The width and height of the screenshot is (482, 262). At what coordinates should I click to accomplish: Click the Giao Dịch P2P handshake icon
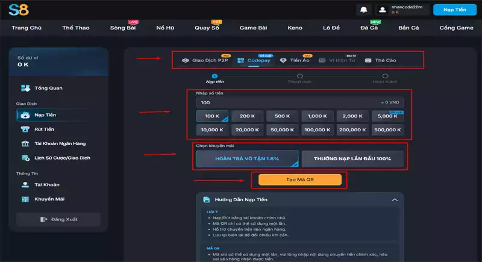tap(186, 60)
